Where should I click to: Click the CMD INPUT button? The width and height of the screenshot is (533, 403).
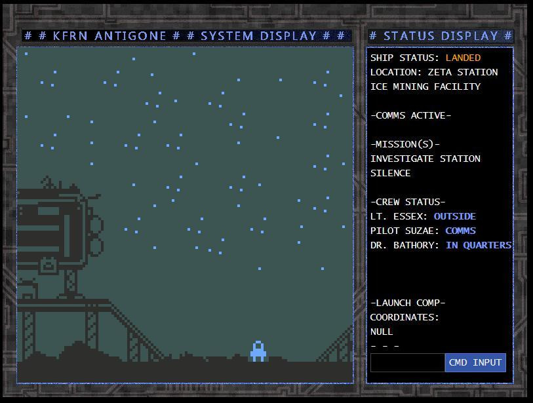tap(475, 362)
